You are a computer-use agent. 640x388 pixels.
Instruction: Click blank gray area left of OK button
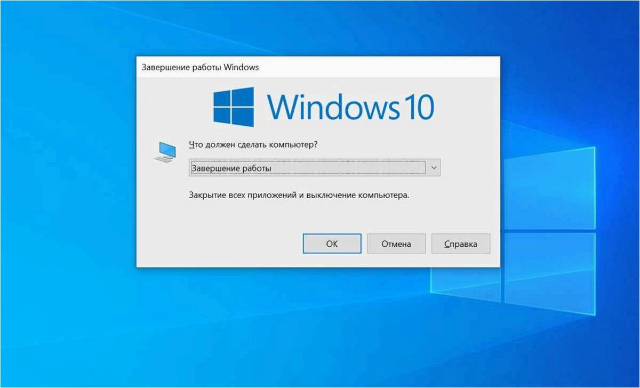pos(219,244)
